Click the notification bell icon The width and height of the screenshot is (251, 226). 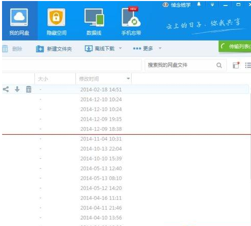199,5
